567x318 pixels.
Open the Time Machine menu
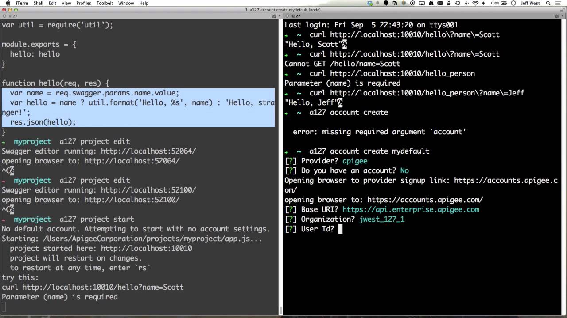pos(458,3)
